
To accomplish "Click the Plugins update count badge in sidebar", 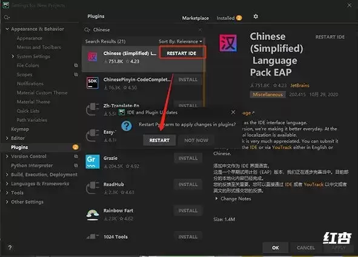I will coord(75,147).
